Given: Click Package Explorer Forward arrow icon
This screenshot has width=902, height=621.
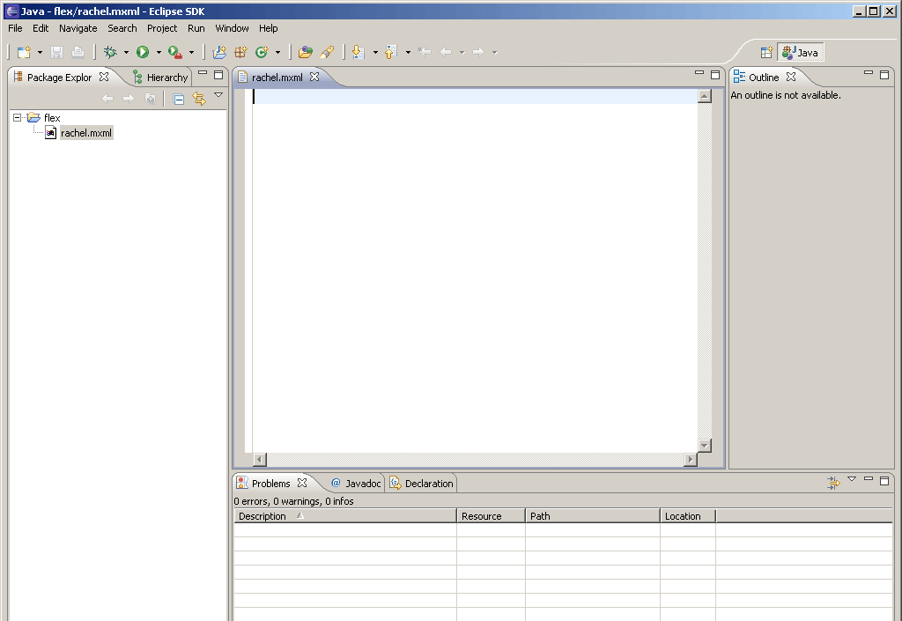Looking at the screenshot, I should pos(129,99).
